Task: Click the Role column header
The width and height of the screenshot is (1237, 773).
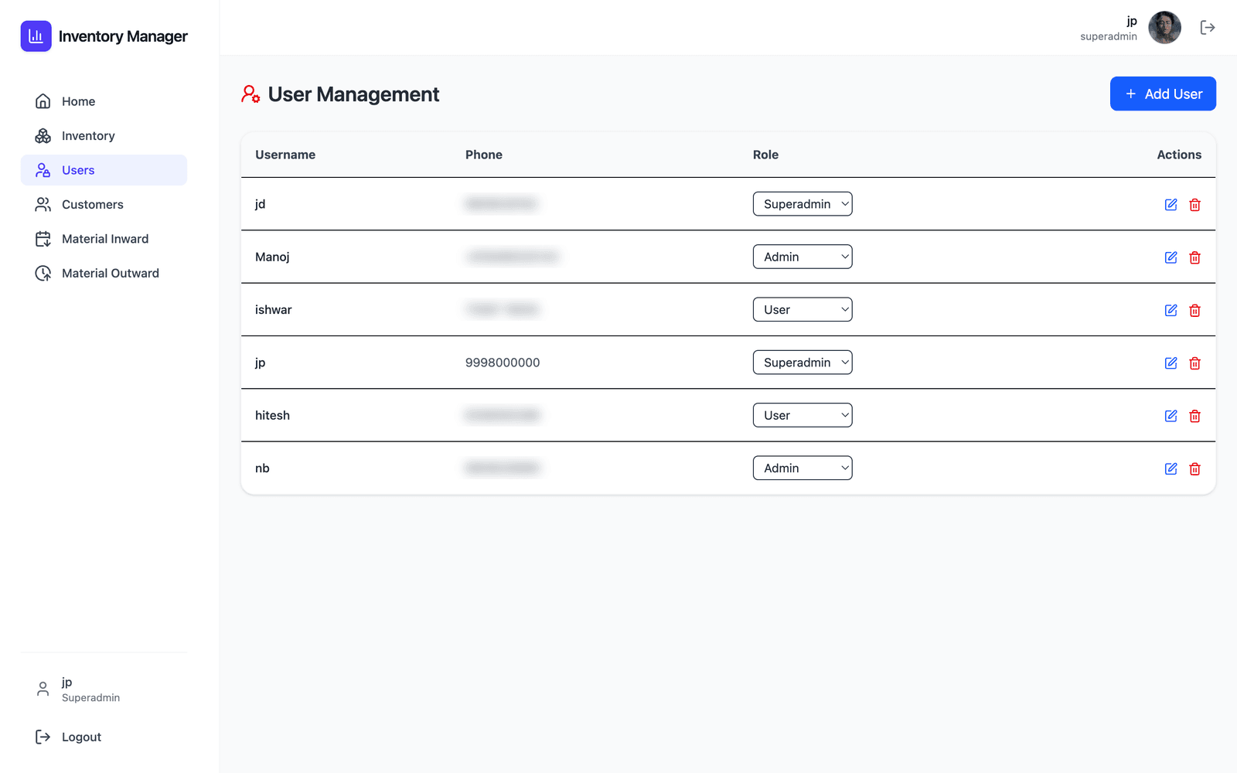Action: coord(765,155)
